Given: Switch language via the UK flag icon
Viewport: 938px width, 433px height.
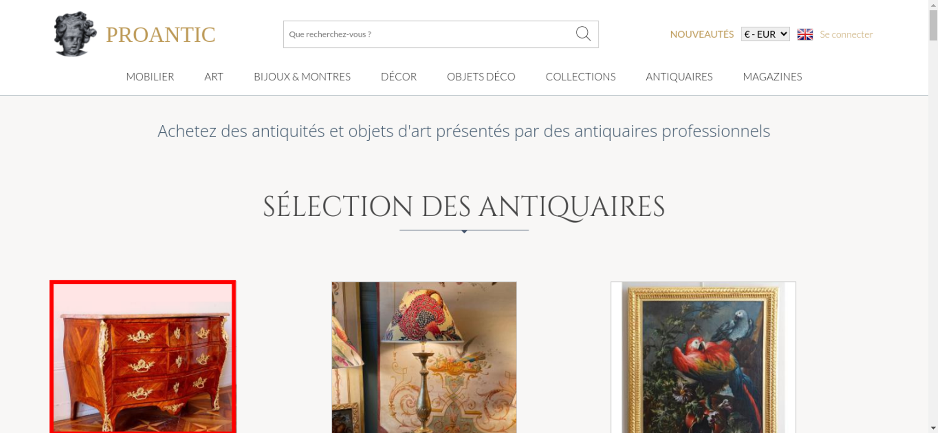Looking at the screenshot, I should tap(805, 34).
